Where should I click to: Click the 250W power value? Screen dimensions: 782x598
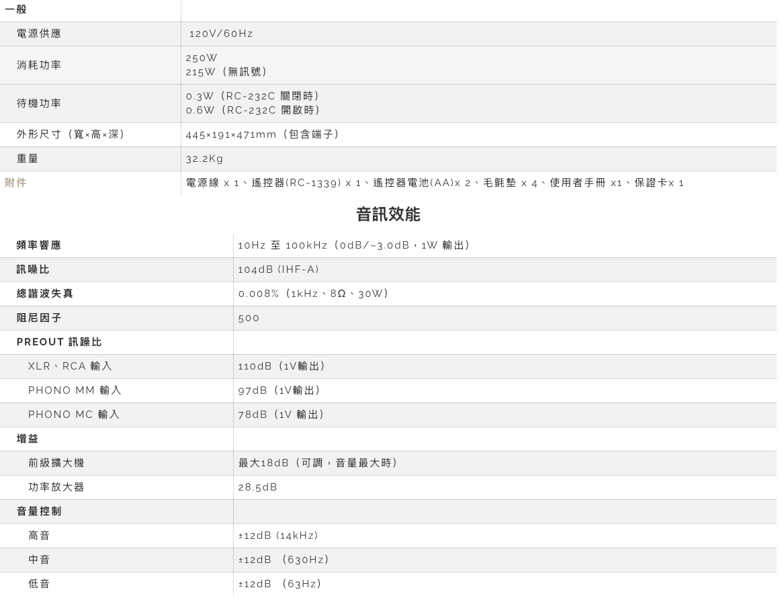point(201,58)
